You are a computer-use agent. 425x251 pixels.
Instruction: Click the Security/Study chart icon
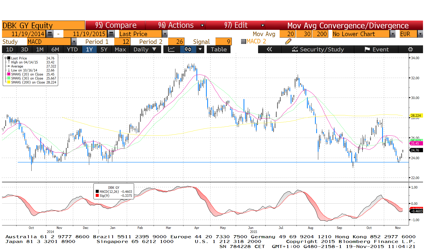click(295, 49)
